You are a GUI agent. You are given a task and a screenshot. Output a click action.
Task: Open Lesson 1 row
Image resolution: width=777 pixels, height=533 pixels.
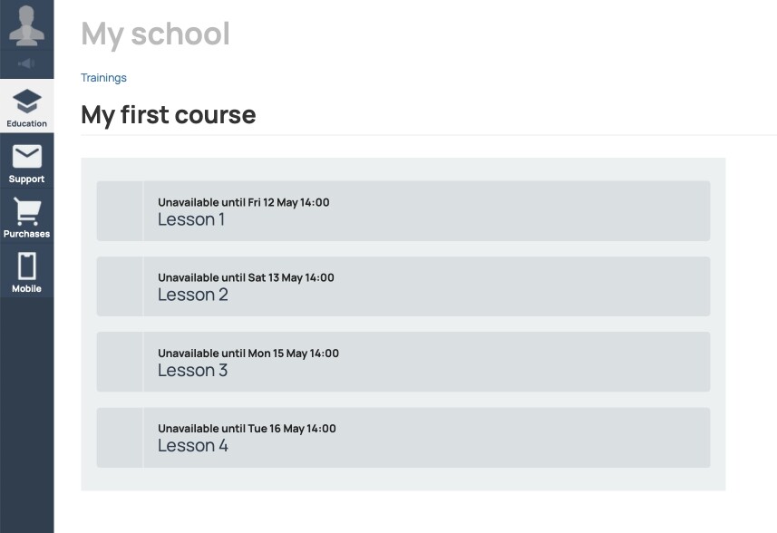click(403, 211)
